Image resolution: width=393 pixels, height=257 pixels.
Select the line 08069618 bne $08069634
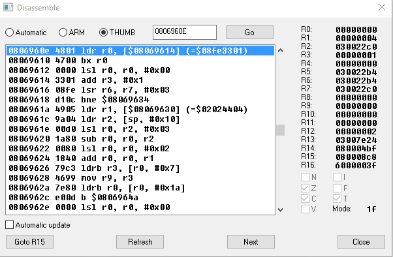140,99
